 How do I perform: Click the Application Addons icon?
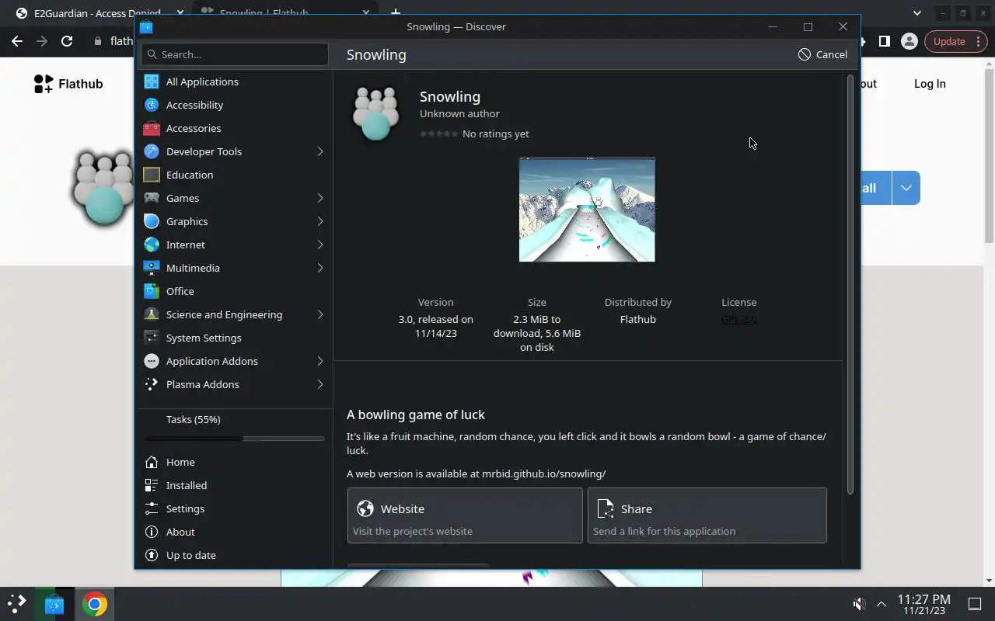click(x=152, y=361)
